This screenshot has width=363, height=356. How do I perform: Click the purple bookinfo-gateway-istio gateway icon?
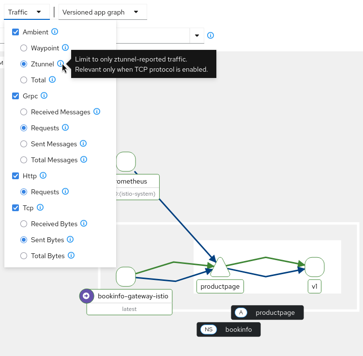coord(87,296)
